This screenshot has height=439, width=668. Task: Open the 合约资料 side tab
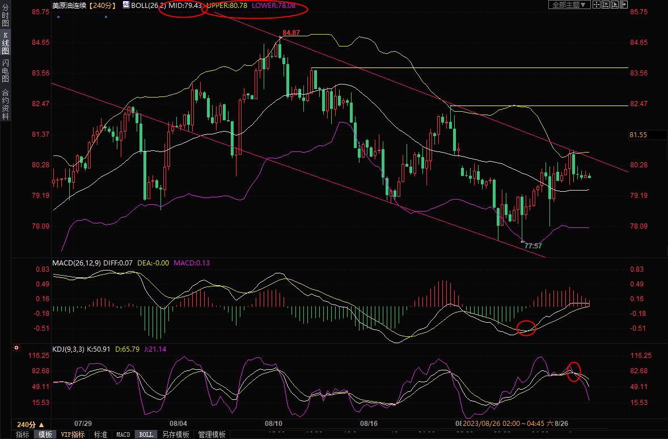5,104
